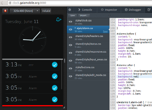The height and width of the screenshot is (110, 152).
Task: Focus the clock.gaiamobile.org URL bar
Action: coord(80,3)
